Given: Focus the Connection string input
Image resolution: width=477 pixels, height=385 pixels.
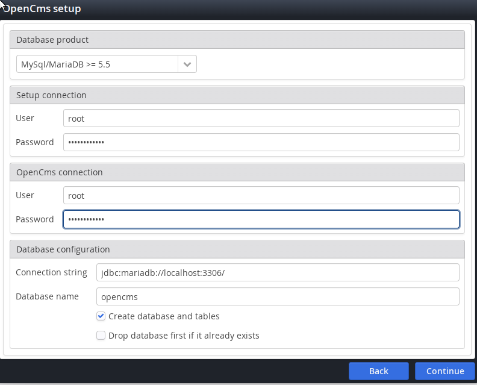Looking at the screenshot, I should click(278, 272).
